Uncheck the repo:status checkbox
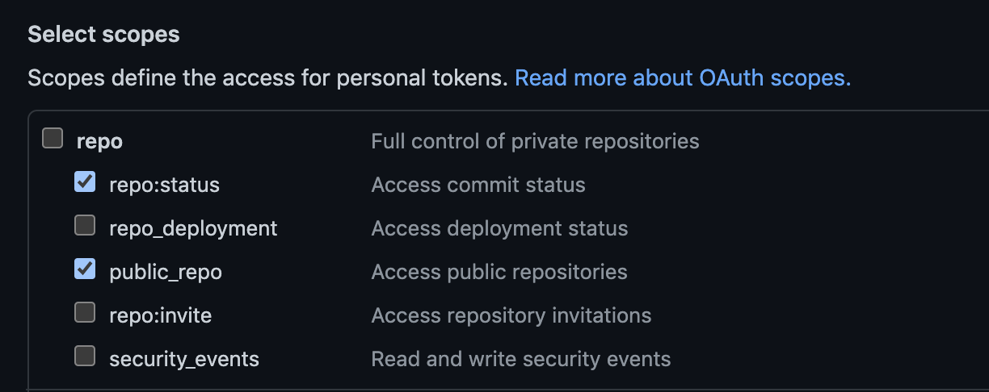Image resolution: width=989 pixels, height=392 pixels. click(85, 182)
